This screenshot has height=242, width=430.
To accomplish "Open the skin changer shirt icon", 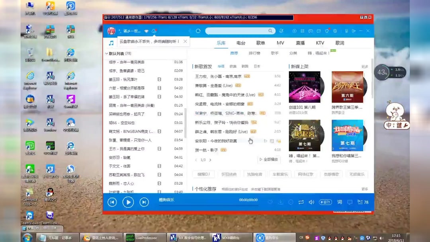I will point(327,31).
